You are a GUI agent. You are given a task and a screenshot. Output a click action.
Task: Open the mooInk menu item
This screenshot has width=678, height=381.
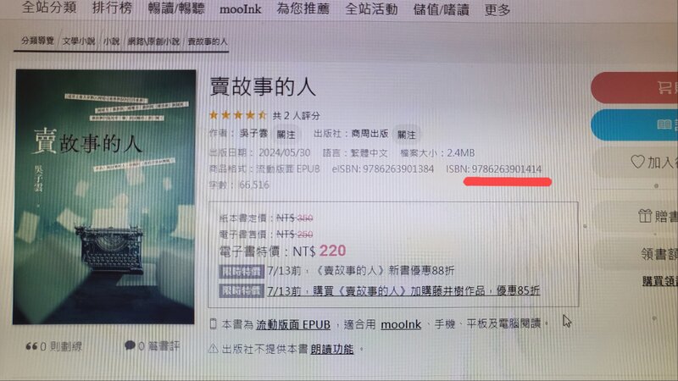(241, 9)
